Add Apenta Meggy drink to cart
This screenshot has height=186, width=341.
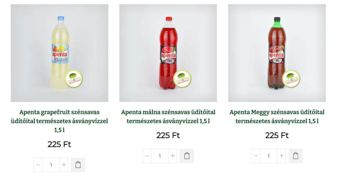[x=296, y=156]
